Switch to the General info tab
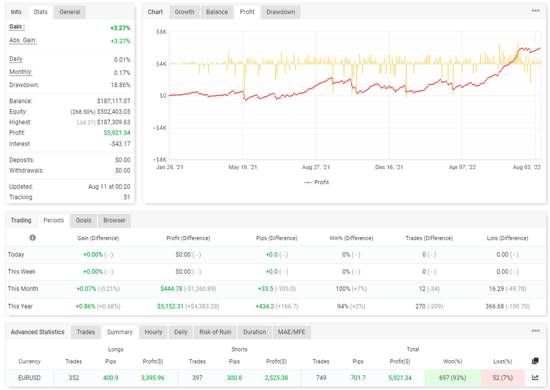This screenshot has height=390, width=550. (70, 12)
